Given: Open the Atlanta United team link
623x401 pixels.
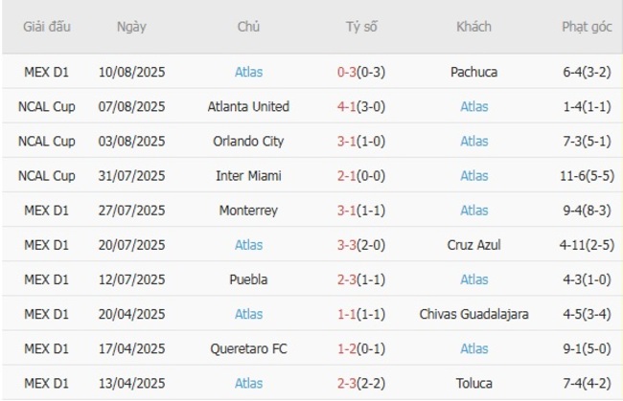Looking at the screenshot, I should 248,106.
